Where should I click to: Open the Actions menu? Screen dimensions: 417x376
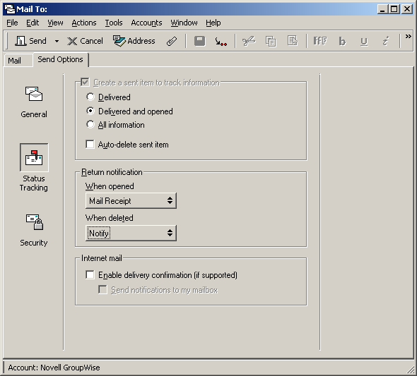tap(84, 23)
